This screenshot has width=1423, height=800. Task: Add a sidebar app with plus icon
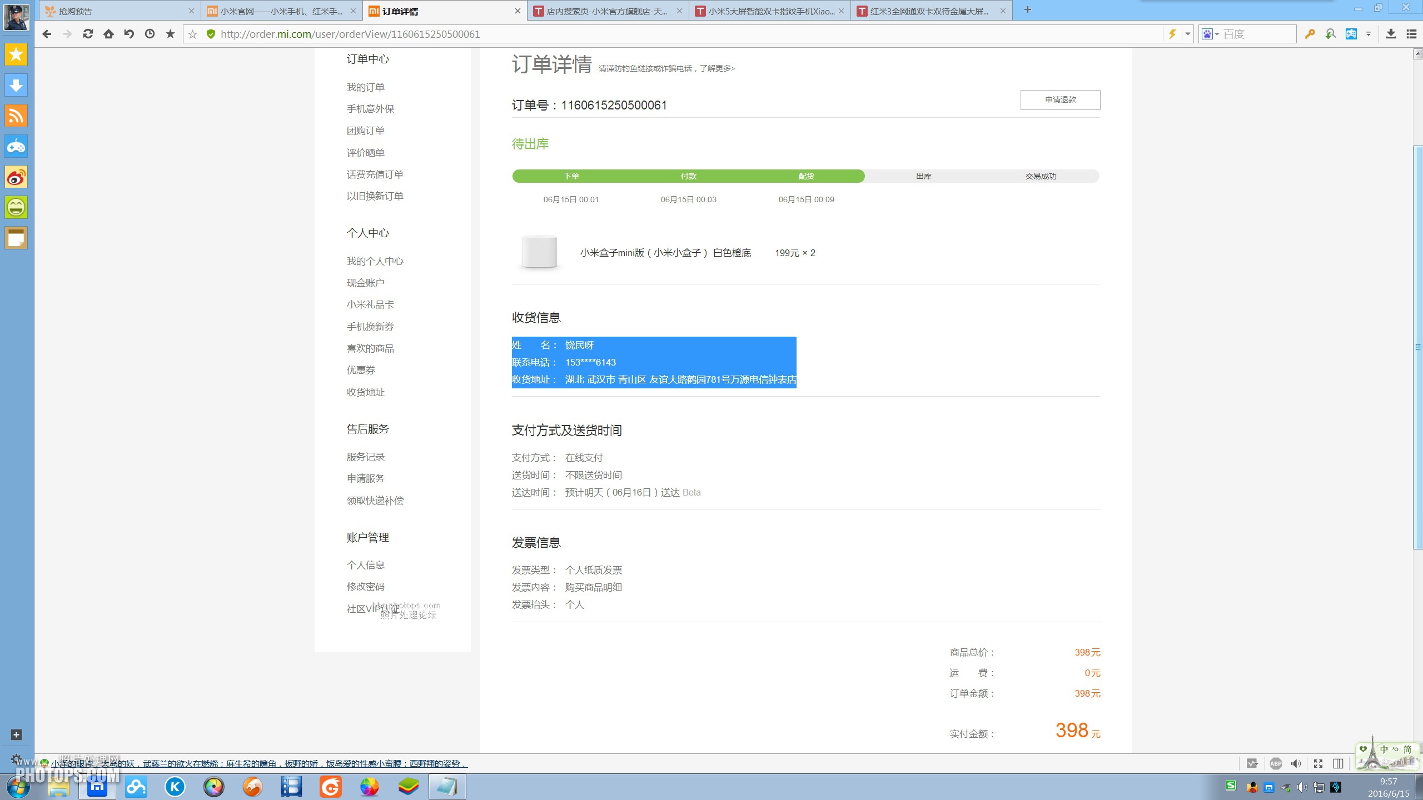pyautogui.click(x=16, y=734)
